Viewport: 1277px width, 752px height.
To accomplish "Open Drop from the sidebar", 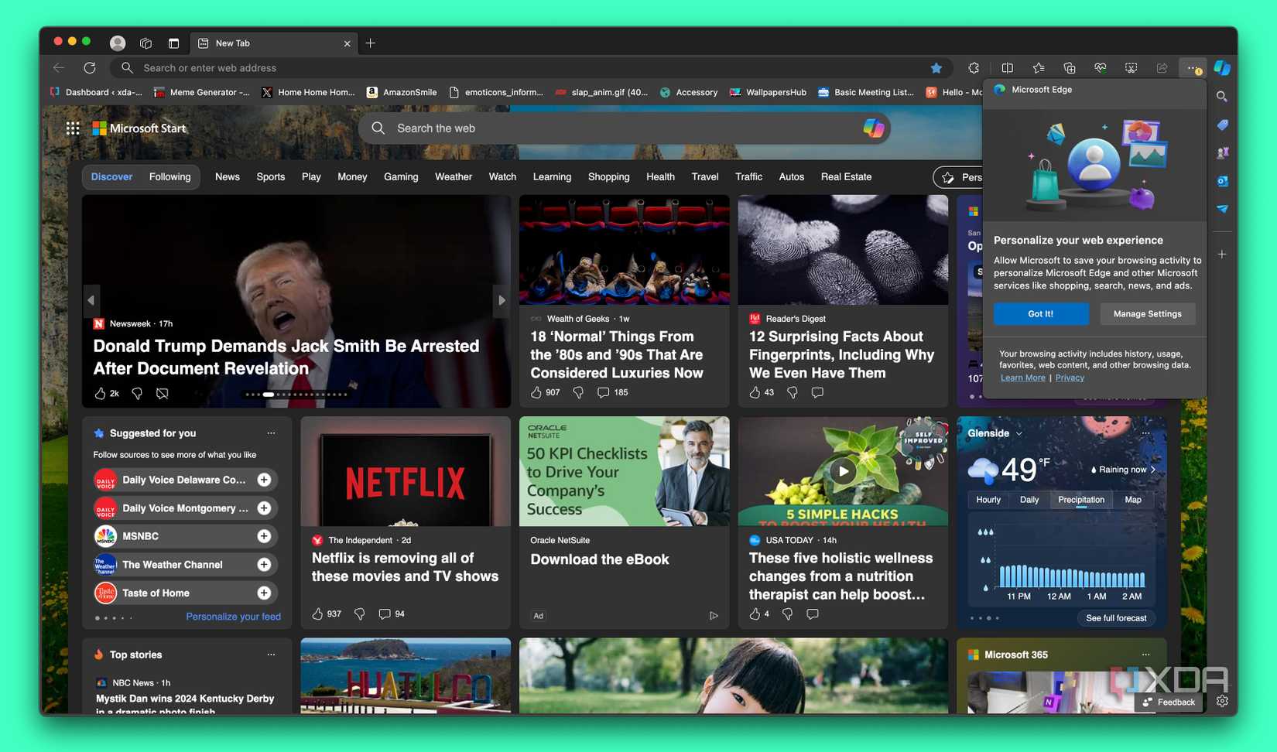I will [1223, 209].
